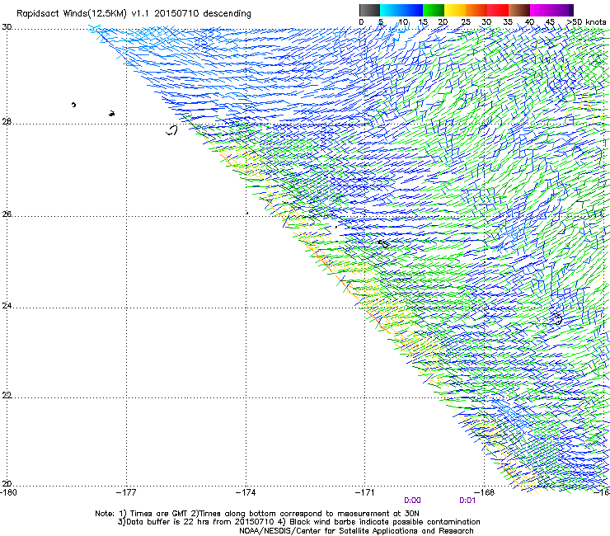Click the magenta 40-45 knots legend segment
Viewport: 610px width, 536px height.
pos(541,10)
